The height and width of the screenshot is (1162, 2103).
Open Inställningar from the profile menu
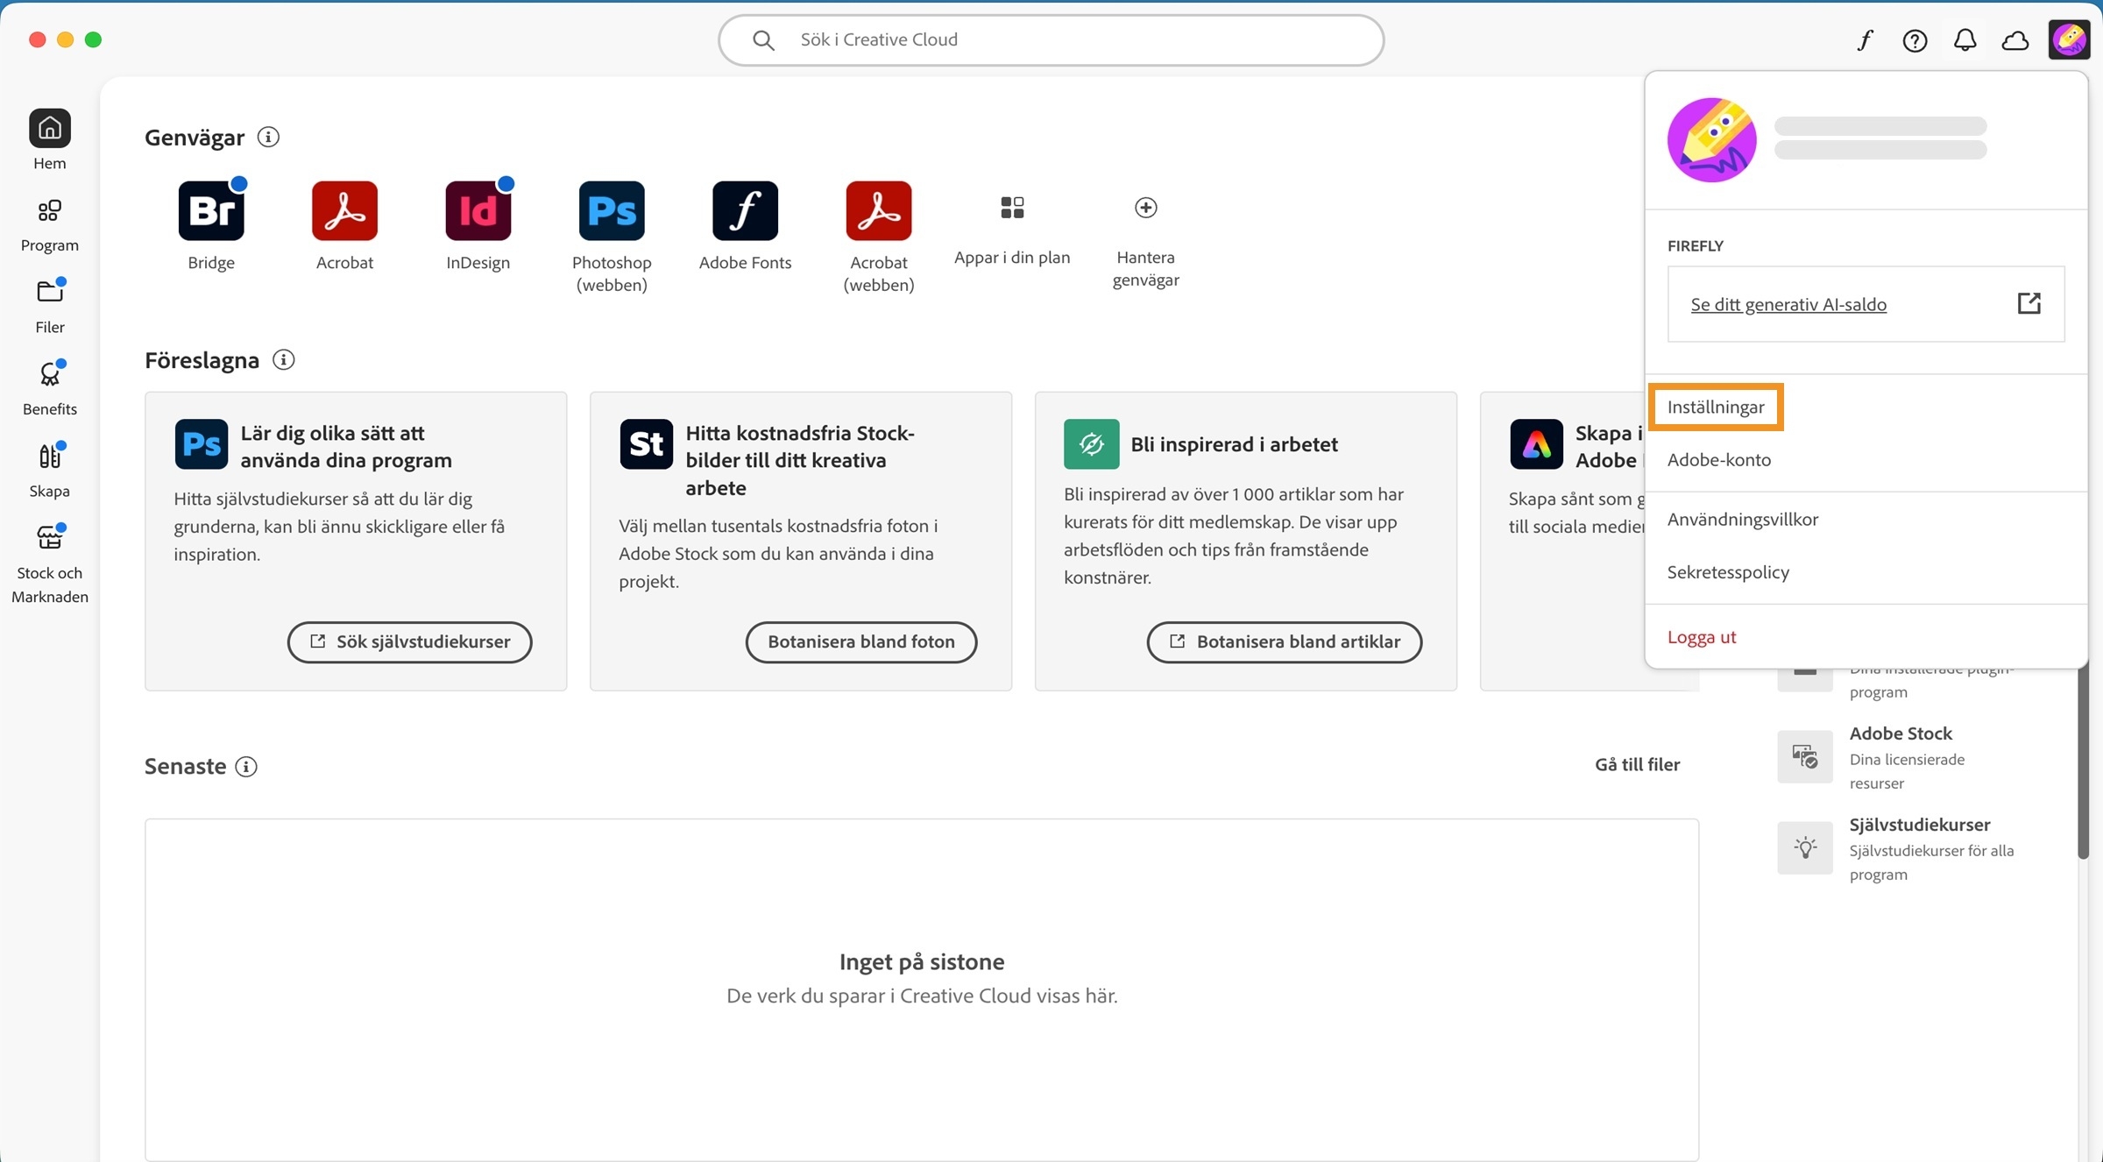tap(1716, 407)
